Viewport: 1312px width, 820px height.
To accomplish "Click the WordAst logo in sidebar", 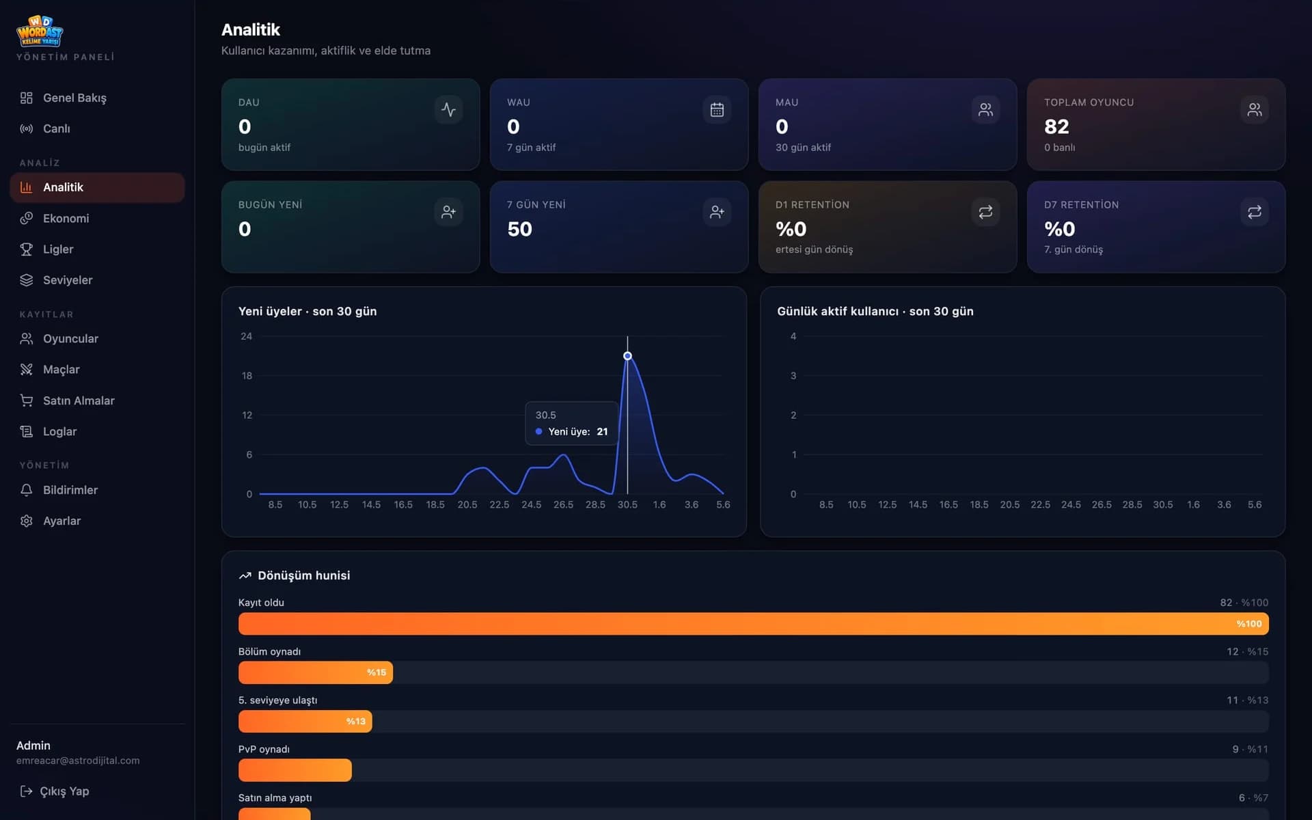I will coord(40,31).
